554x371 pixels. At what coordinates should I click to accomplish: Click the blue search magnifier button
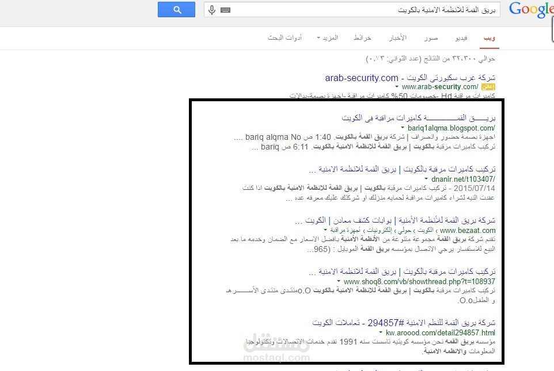pyautogui.click(x=176, y=10)
